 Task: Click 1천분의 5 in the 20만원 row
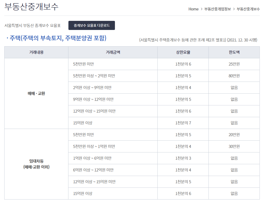click(183, 135)
